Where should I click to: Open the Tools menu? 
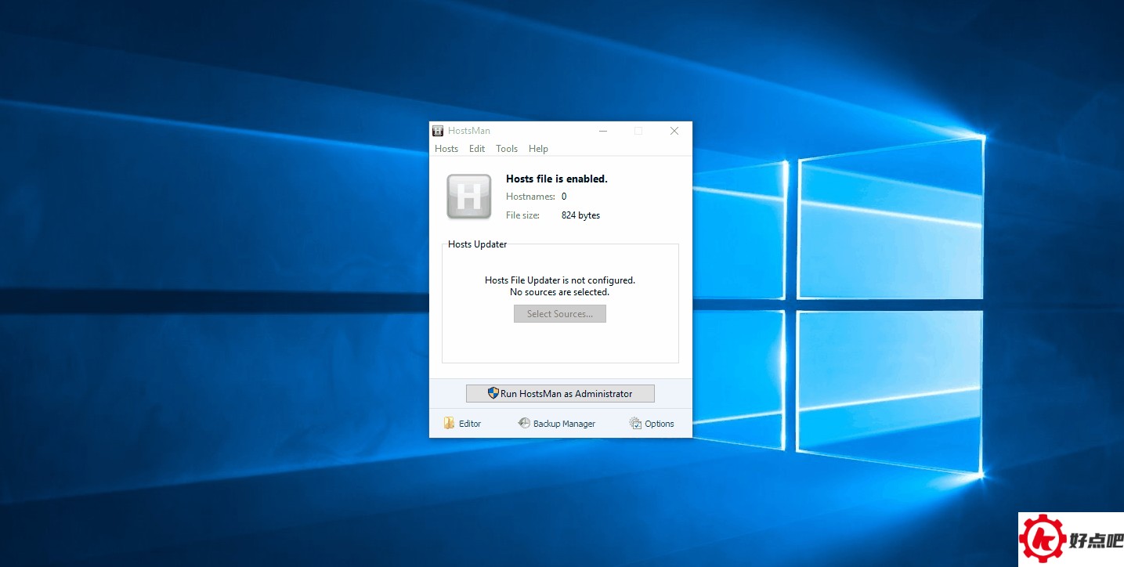click(507, 149)
